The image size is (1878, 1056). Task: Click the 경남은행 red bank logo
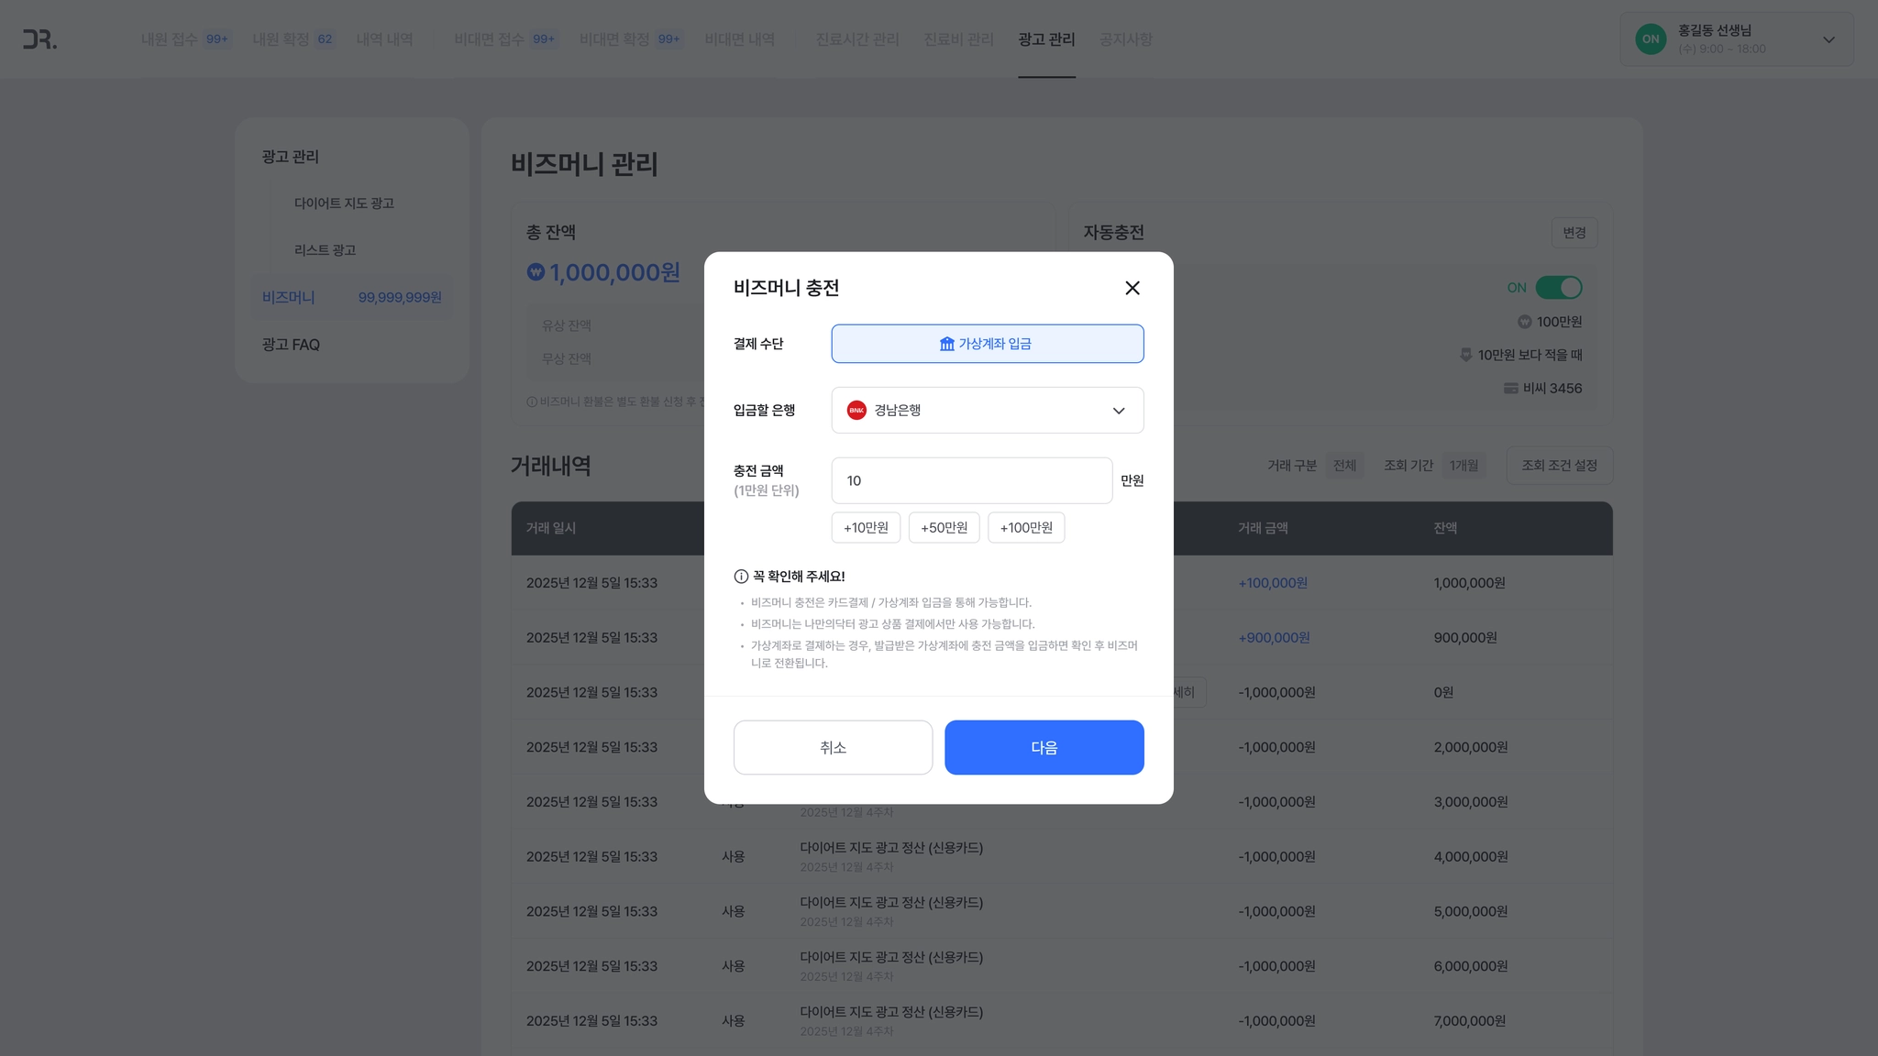pyautogui.click(x=856, y=411)
